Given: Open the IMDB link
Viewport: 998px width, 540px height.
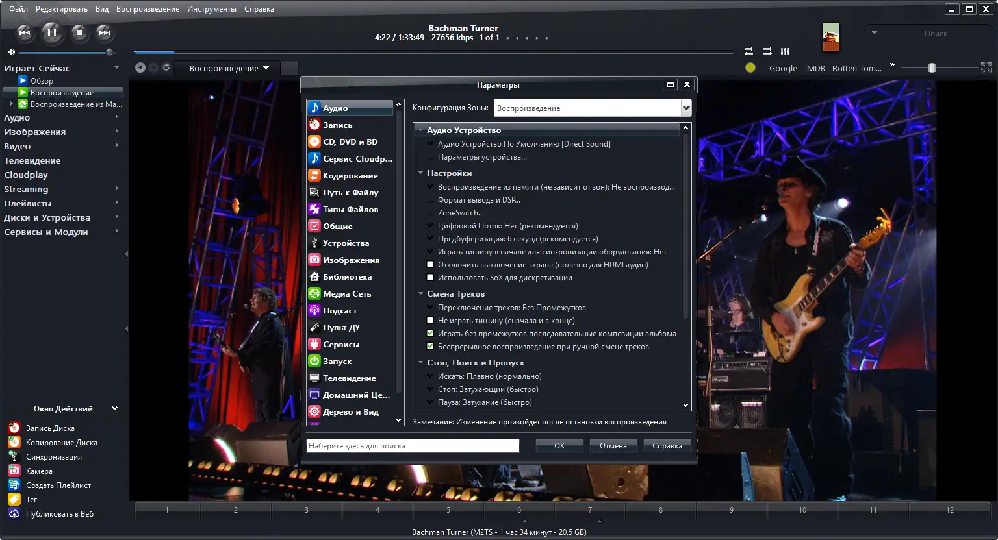Looking at the screenshot, I should click(815, 68).
